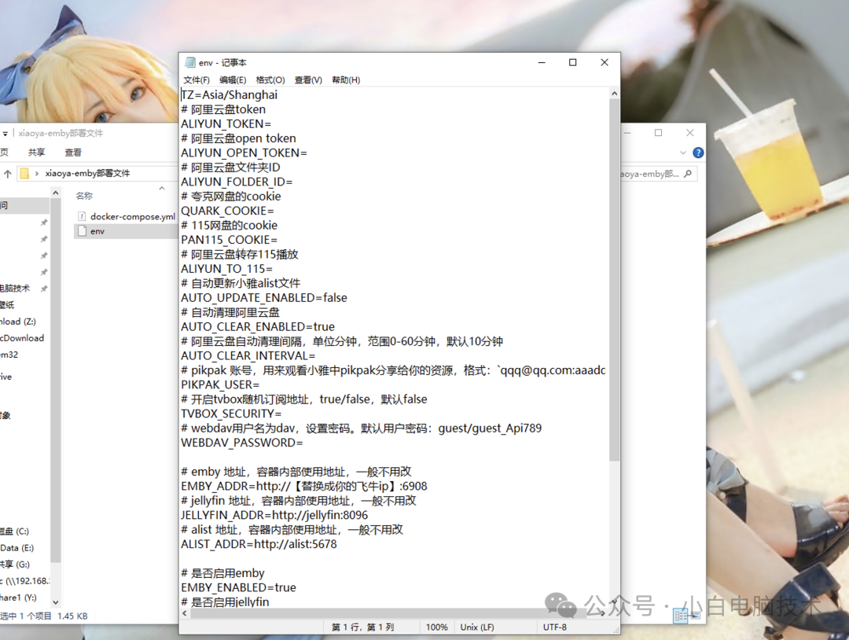Screen dimensions: 849x640
Task: Open Z: drive in navigation pane
Action: click(18, 321)
